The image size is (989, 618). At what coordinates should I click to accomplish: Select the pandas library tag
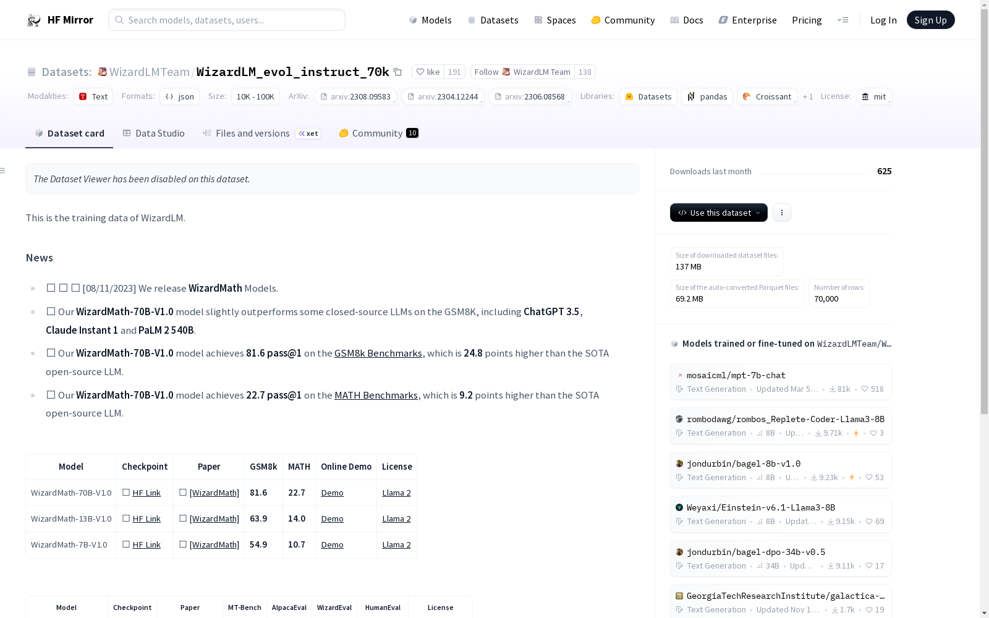pyautogui.click(x=707, y=96)
